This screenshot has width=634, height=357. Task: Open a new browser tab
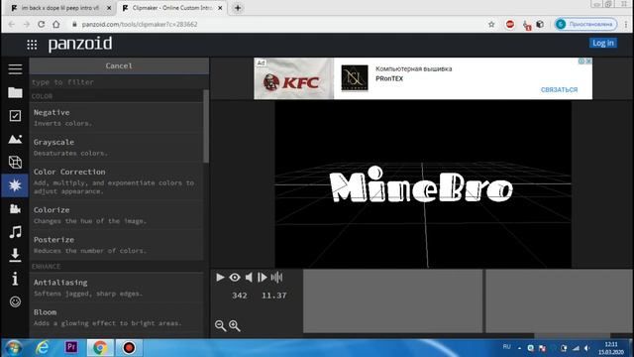[238, 8]
